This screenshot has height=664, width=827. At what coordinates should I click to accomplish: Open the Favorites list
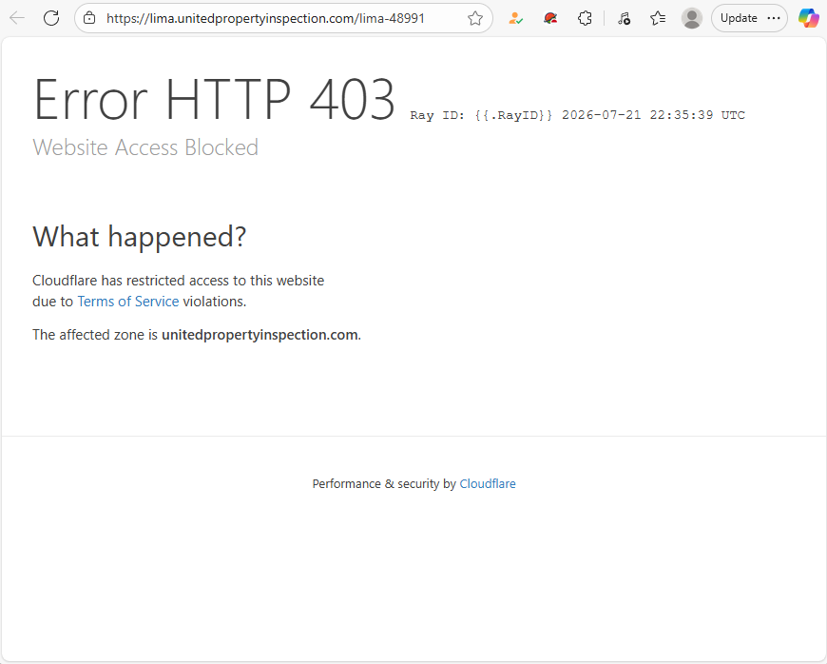coord(658,18)
